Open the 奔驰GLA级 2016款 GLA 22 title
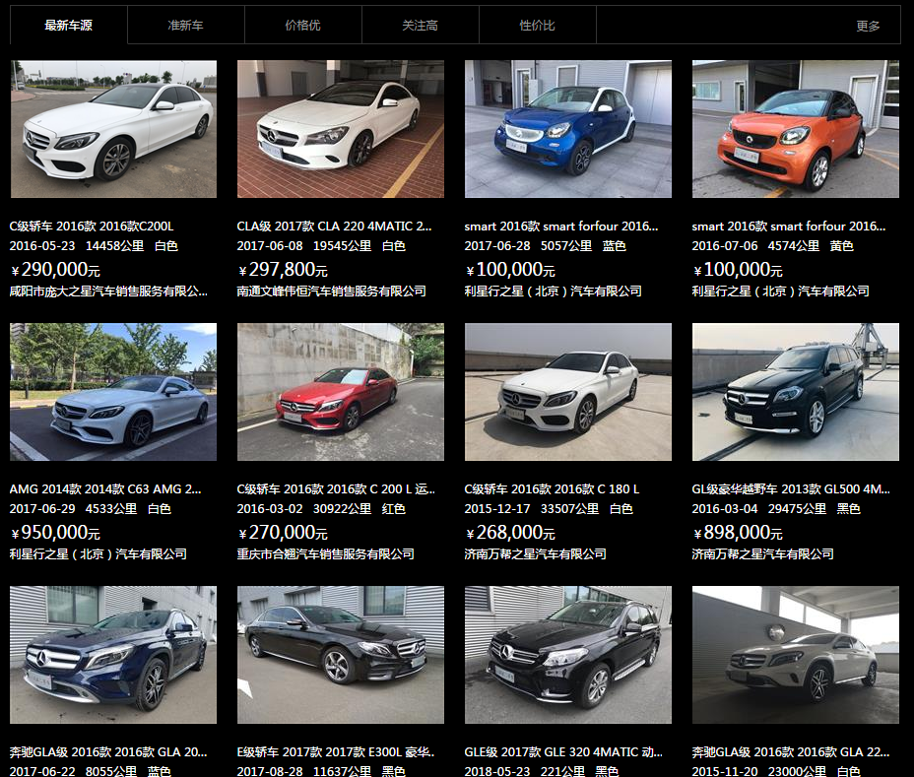 point(791,752)
